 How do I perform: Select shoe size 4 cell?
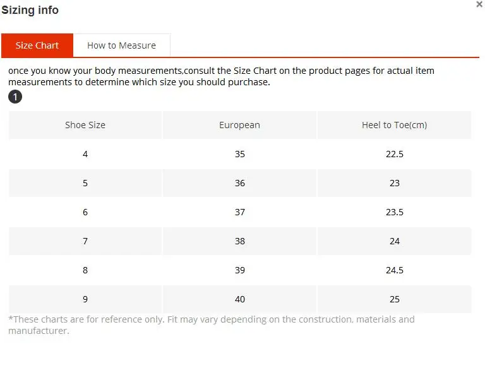85,154
